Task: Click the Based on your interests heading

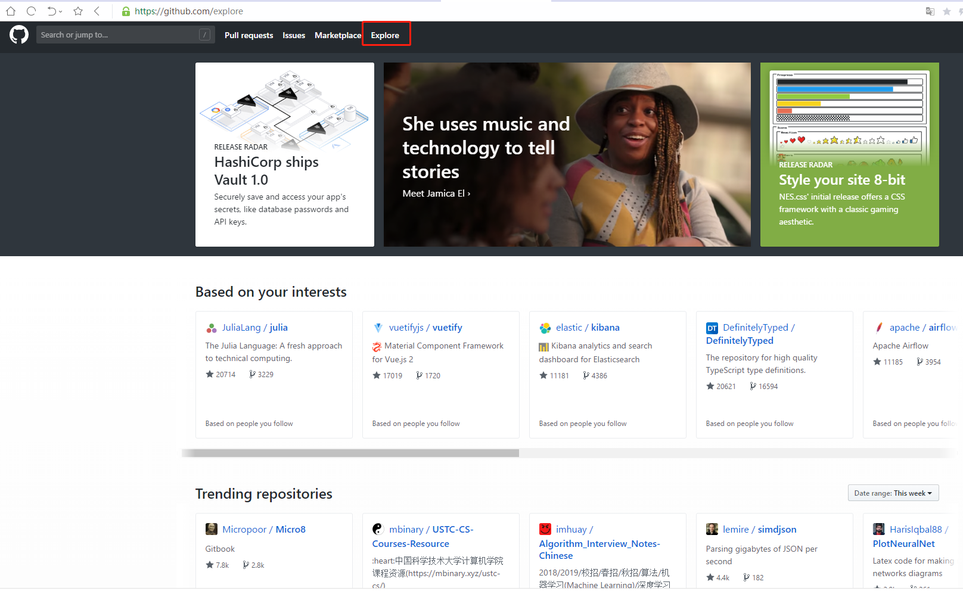Action: pos(271,292)
